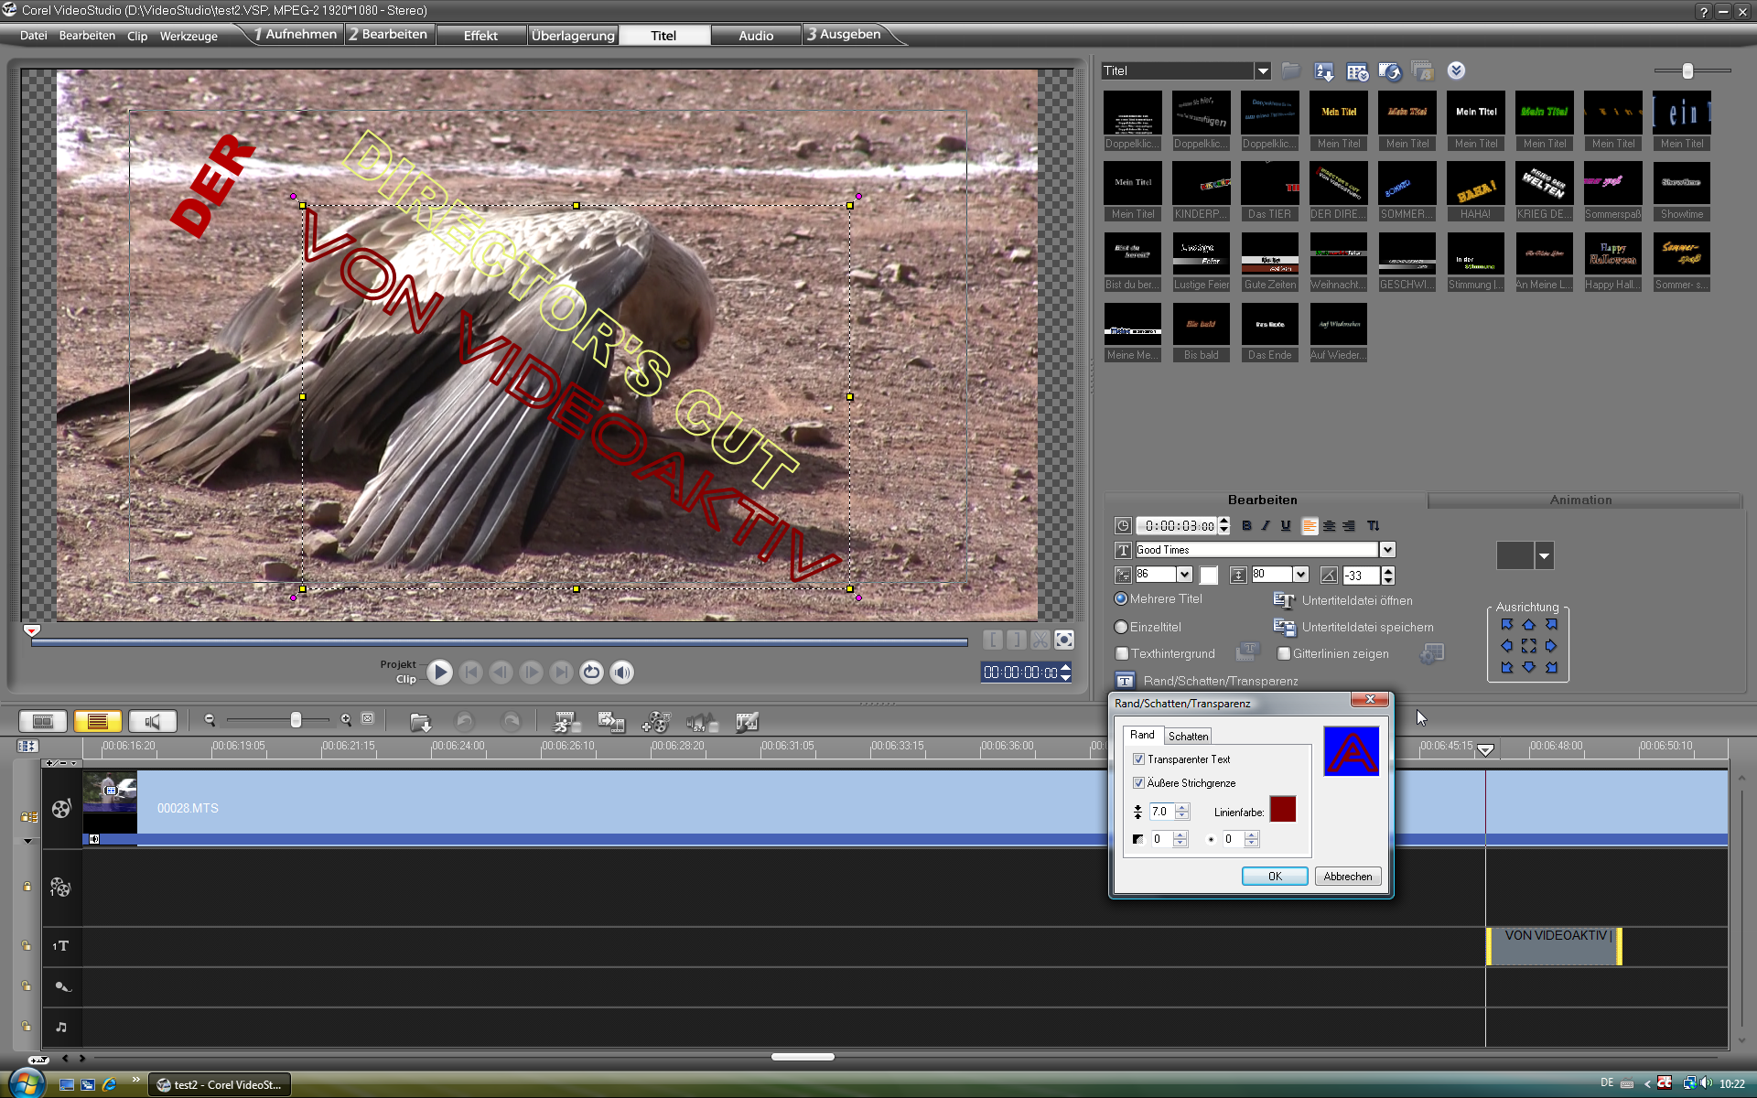The width and height of the screenshot is (1757, 1098).
Task: Toggle bold text formatting
Action: click(1246, 525)
